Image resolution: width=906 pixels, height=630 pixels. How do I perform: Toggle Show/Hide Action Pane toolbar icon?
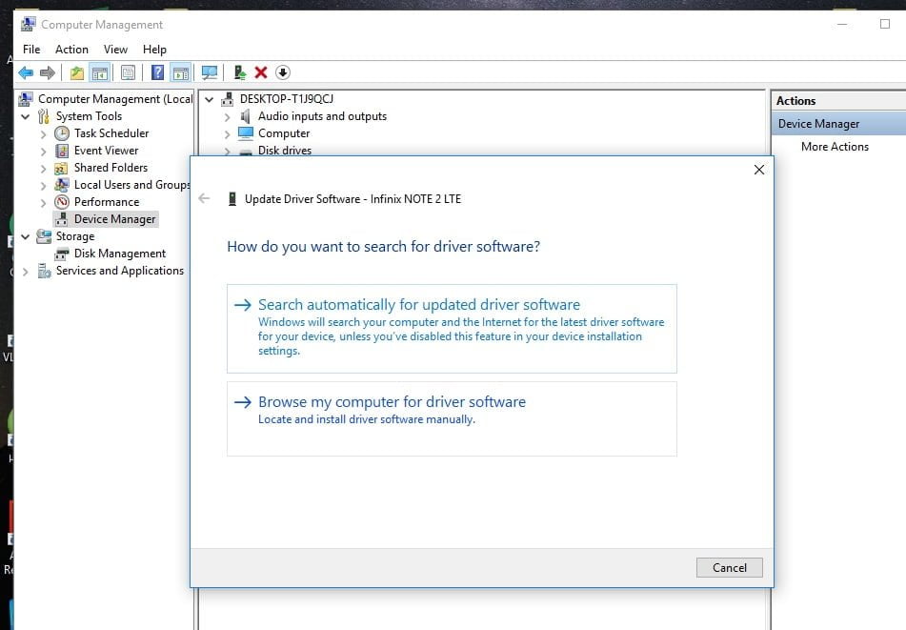coord(181,72)
